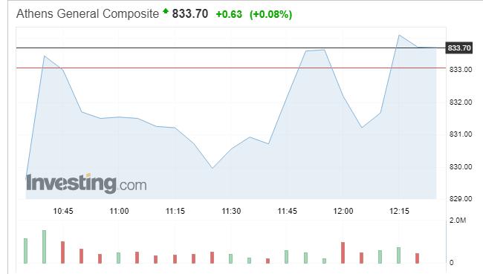Viewport: 483px width, 274px height.
Task: Click the last red volume bar on the right
Action: pyautogui.click(x=417, y=258)
